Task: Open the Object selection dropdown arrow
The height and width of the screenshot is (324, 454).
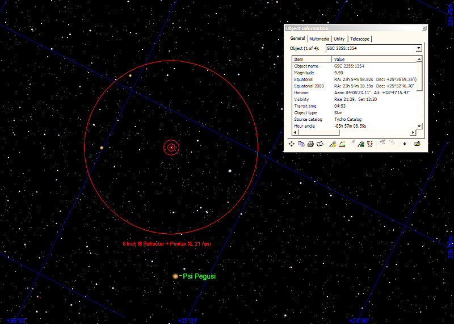Action: pos(419,48)
